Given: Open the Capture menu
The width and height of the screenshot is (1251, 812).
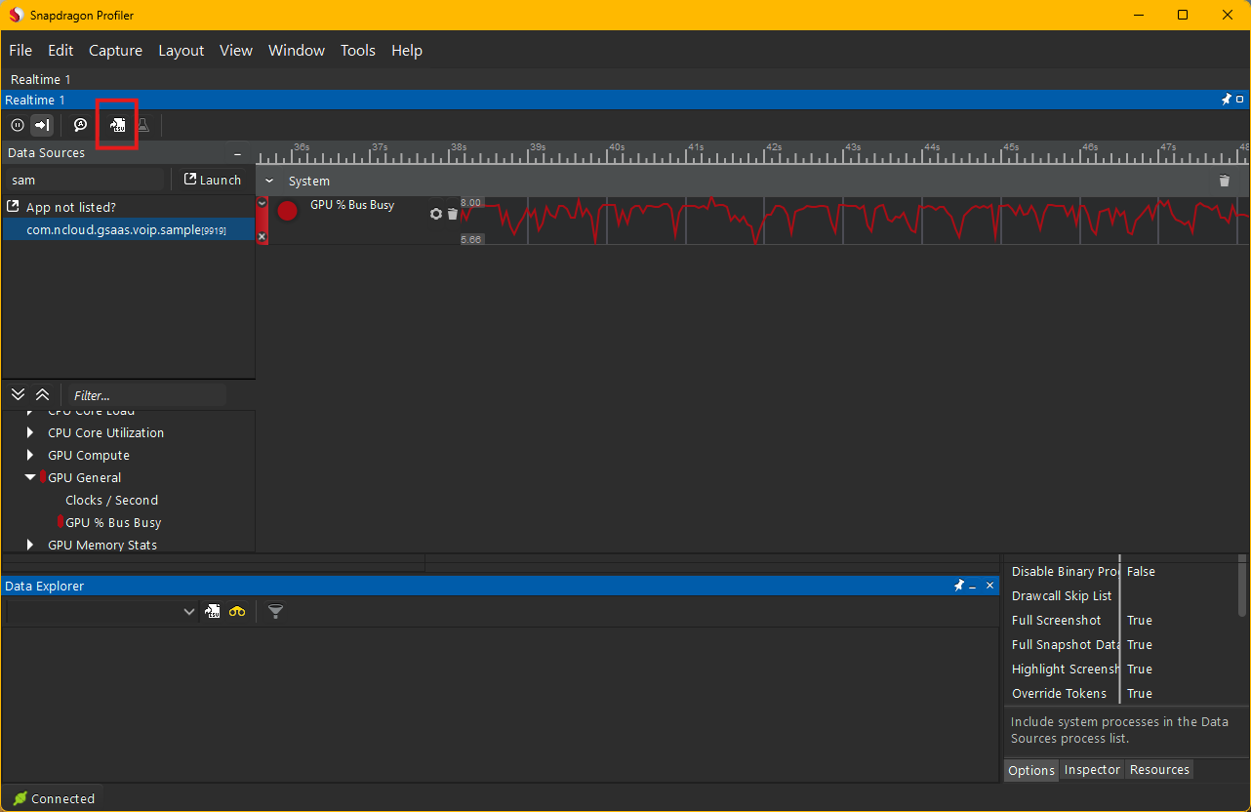Looking at the screenshot, I should click(x=115, y=50).
